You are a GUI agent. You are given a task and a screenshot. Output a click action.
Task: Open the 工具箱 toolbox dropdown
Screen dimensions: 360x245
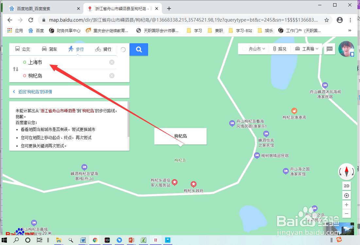click(307, 49)
